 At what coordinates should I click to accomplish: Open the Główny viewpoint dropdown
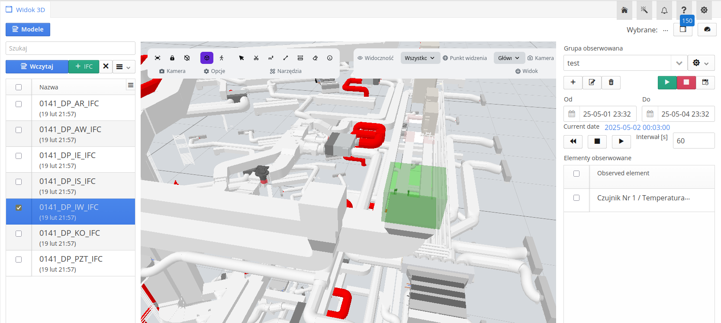tap(509, 58)
